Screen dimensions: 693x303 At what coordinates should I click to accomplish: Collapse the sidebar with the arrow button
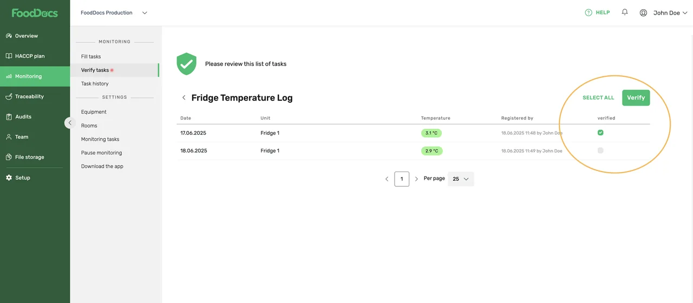click(69, 123)
